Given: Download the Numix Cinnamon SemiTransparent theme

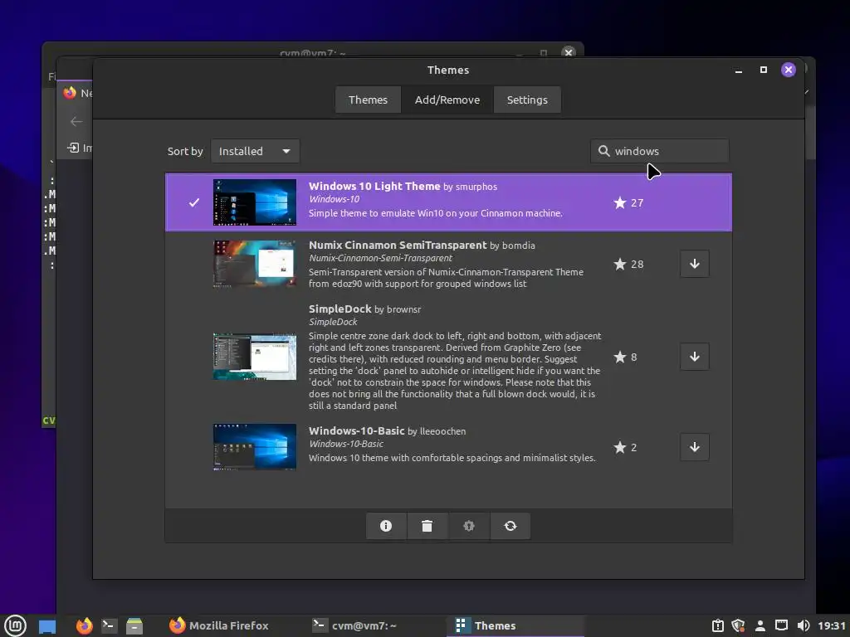Looking at the screenshot, I should click(695, 264).
